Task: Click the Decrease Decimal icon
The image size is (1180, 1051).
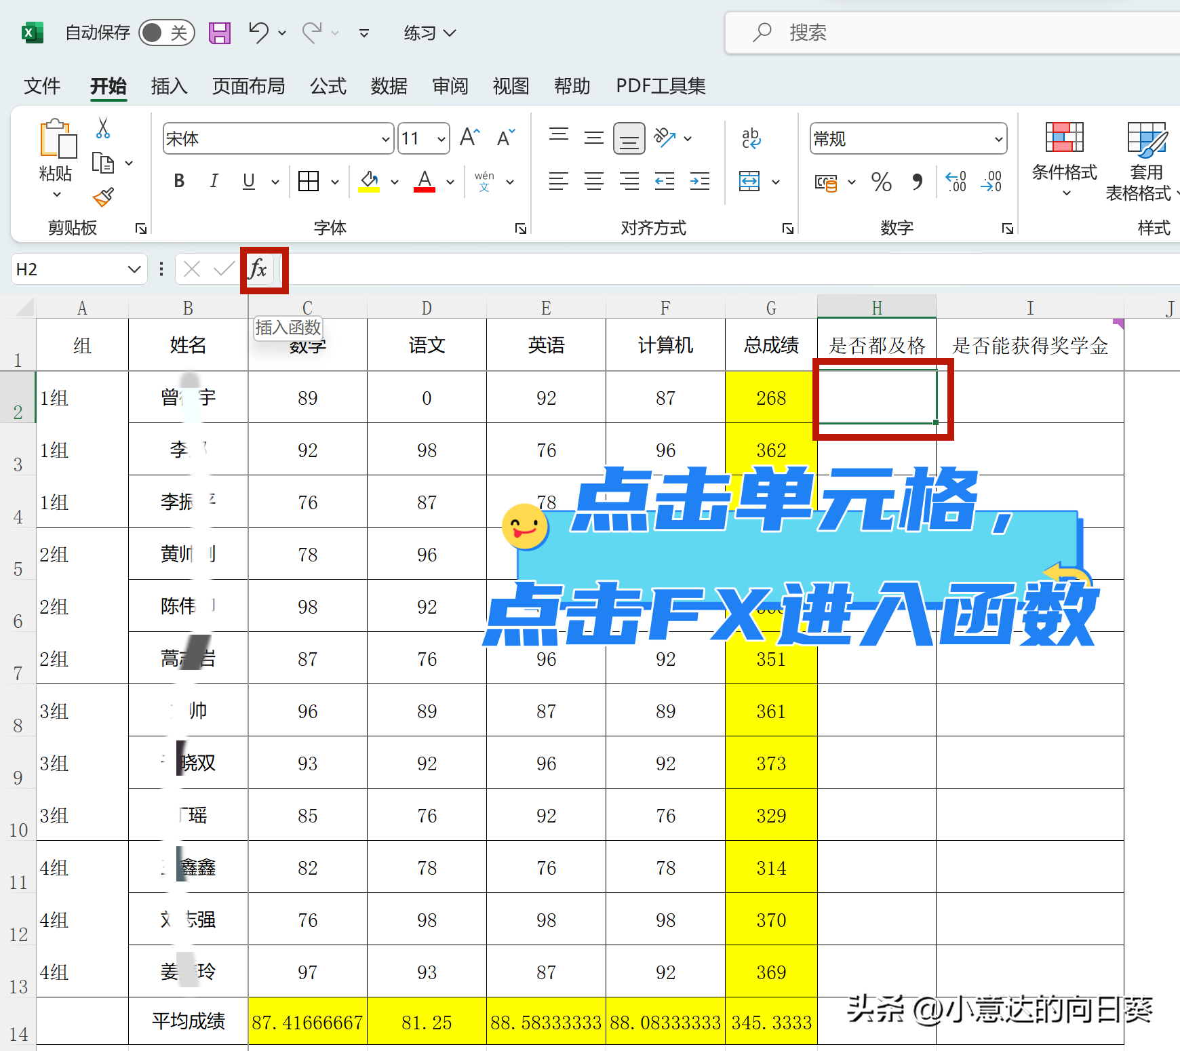Action: (991, 182)
